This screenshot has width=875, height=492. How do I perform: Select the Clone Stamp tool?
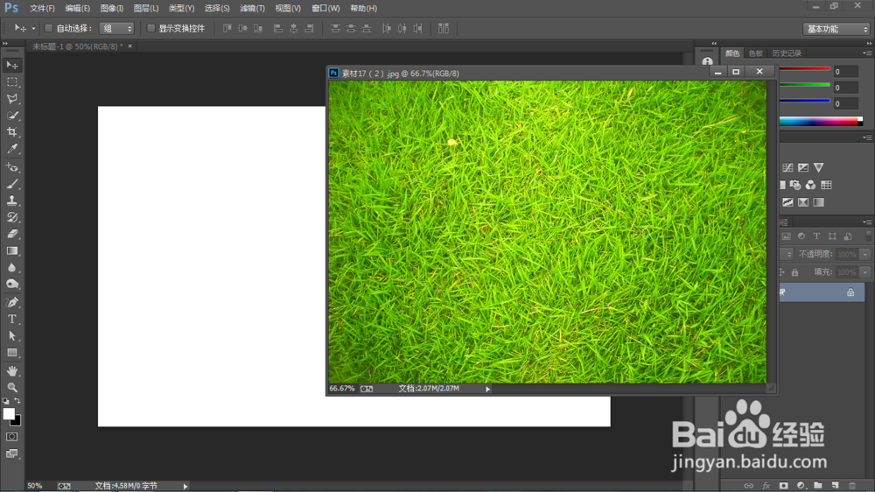[11, 200]
